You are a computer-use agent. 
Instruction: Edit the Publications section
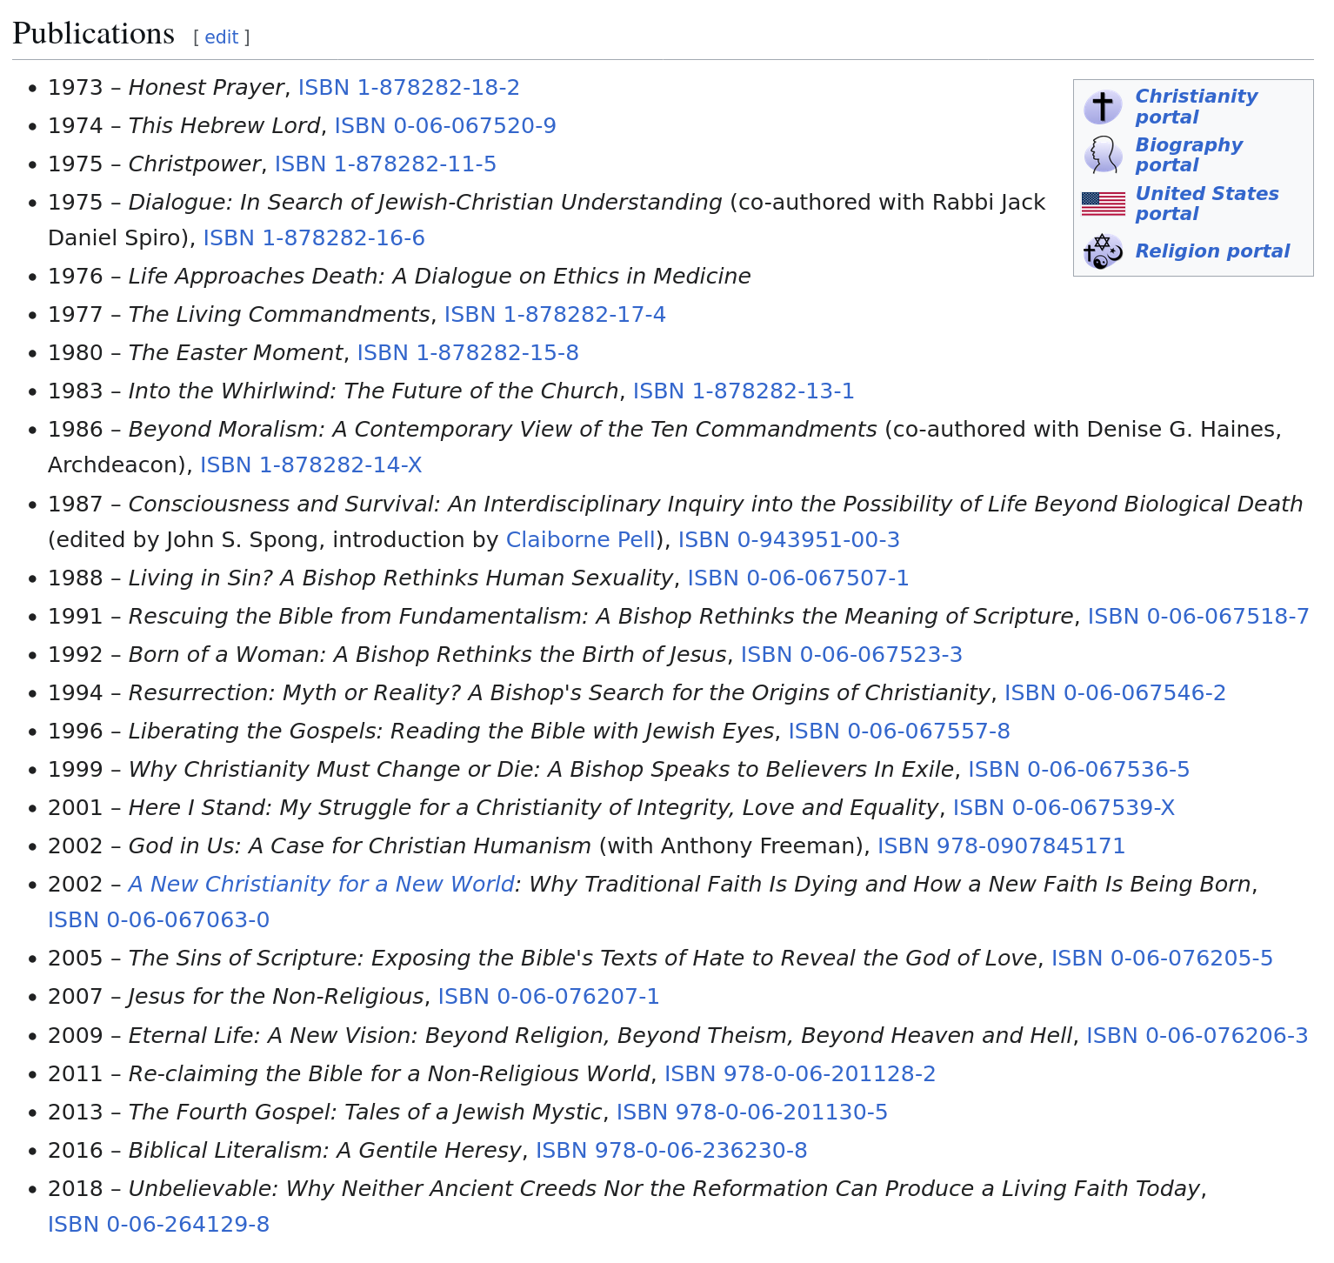222,37
